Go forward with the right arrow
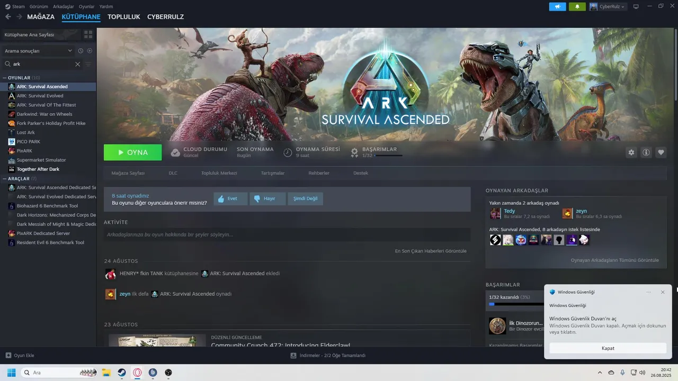The width and height of the screenshot is (678, 381). coord(19,17)
